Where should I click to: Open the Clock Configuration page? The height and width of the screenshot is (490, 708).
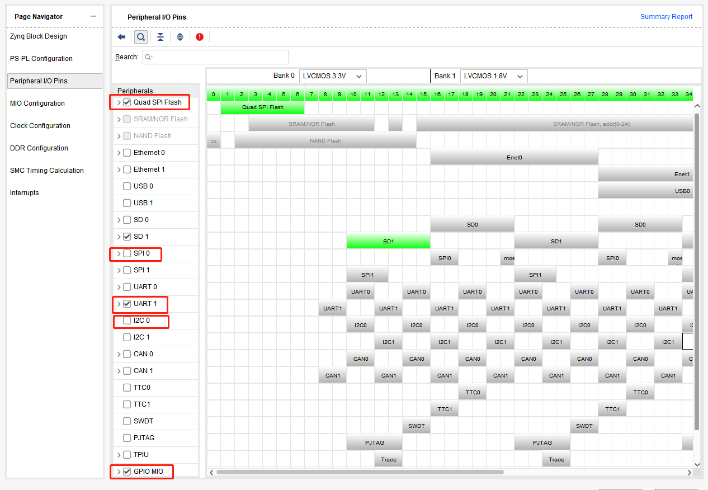40,126
